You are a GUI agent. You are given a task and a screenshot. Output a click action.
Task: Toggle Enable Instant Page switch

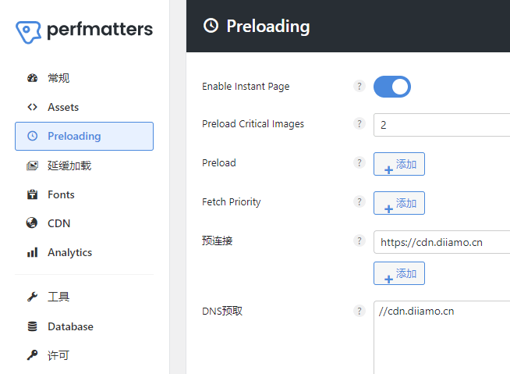392,87
